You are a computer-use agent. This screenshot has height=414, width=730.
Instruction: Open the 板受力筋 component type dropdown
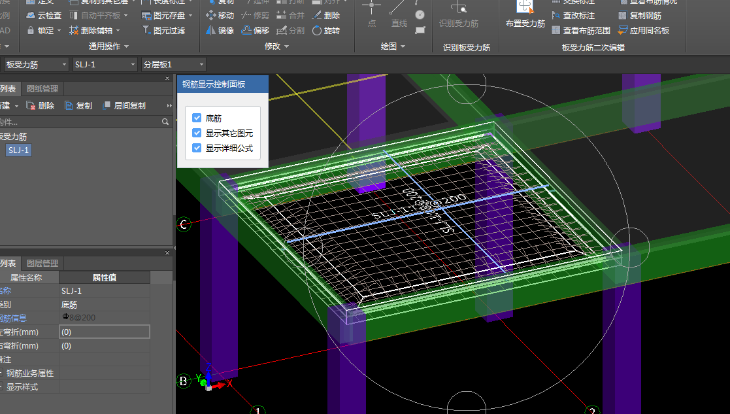[37, 65]
